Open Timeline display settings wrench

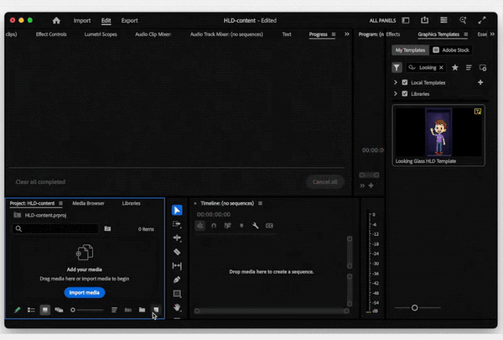pos(256,226)
